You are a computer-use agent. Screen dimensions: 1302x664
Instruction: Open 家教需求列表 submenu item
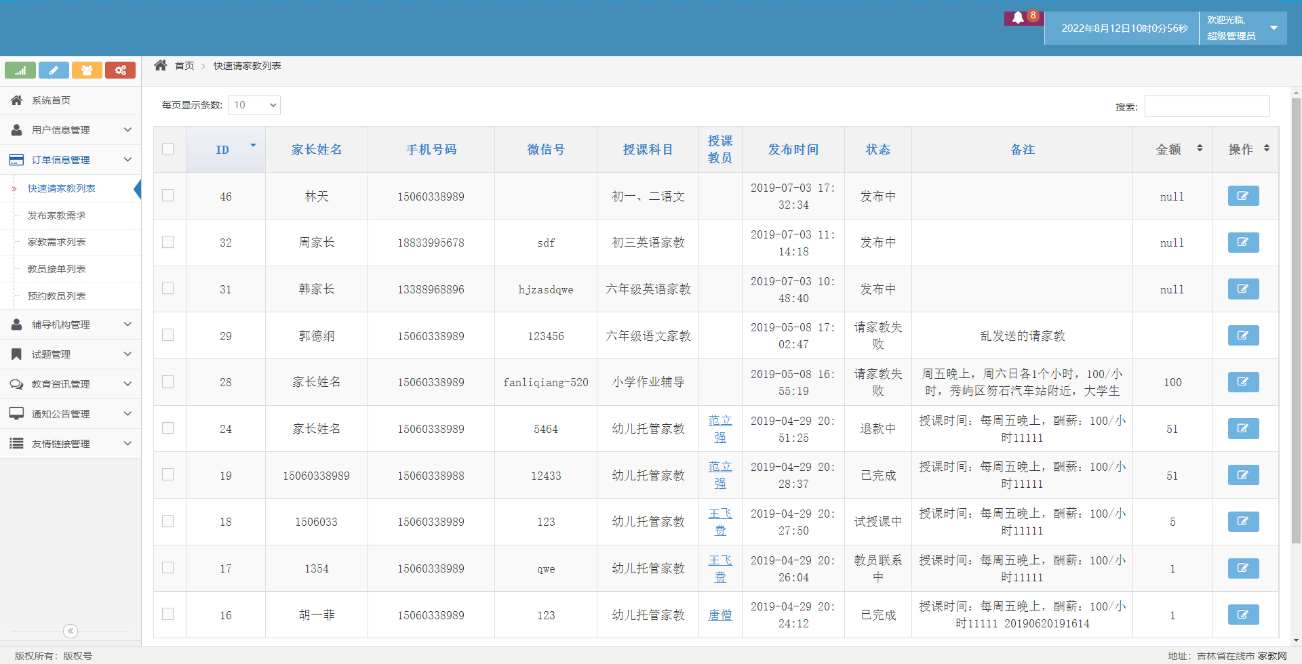click(x=57, y=242)
